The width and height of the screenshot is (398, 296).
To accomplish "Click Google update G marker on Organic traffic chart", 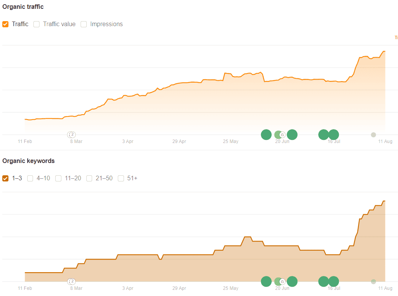I will (282, 135).
